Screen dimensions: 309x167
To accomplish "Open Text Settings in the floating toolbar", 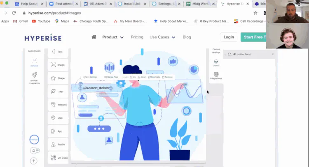I will click(x=90, y=77).
